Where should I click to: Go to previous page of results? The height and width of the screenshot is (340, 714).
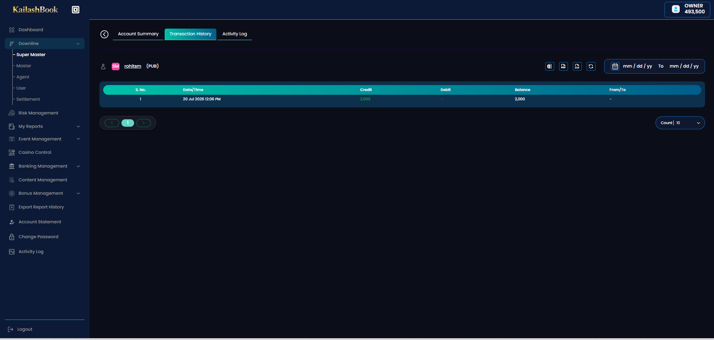(112, 123)
